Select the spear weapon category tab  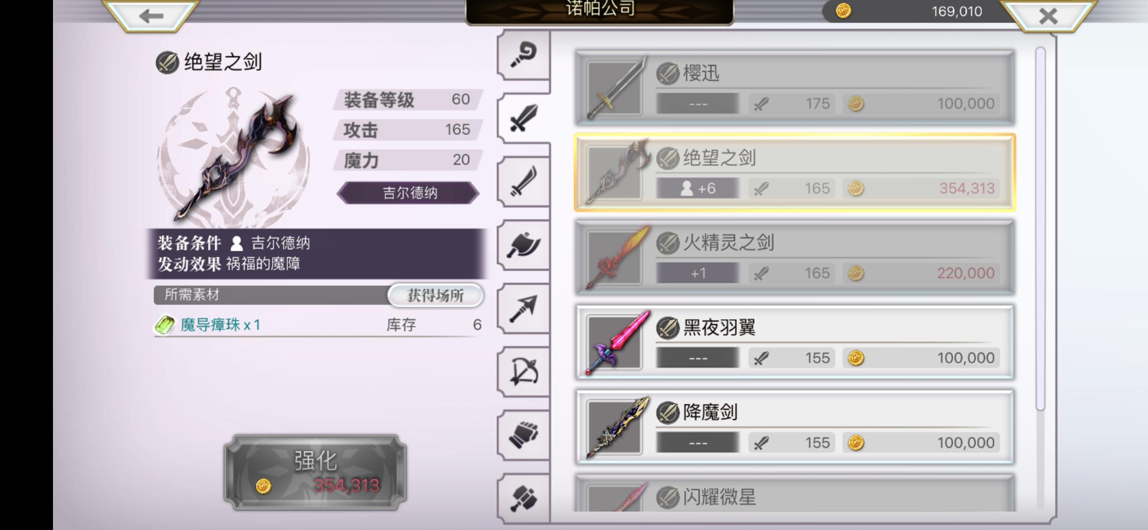point(523,308)
